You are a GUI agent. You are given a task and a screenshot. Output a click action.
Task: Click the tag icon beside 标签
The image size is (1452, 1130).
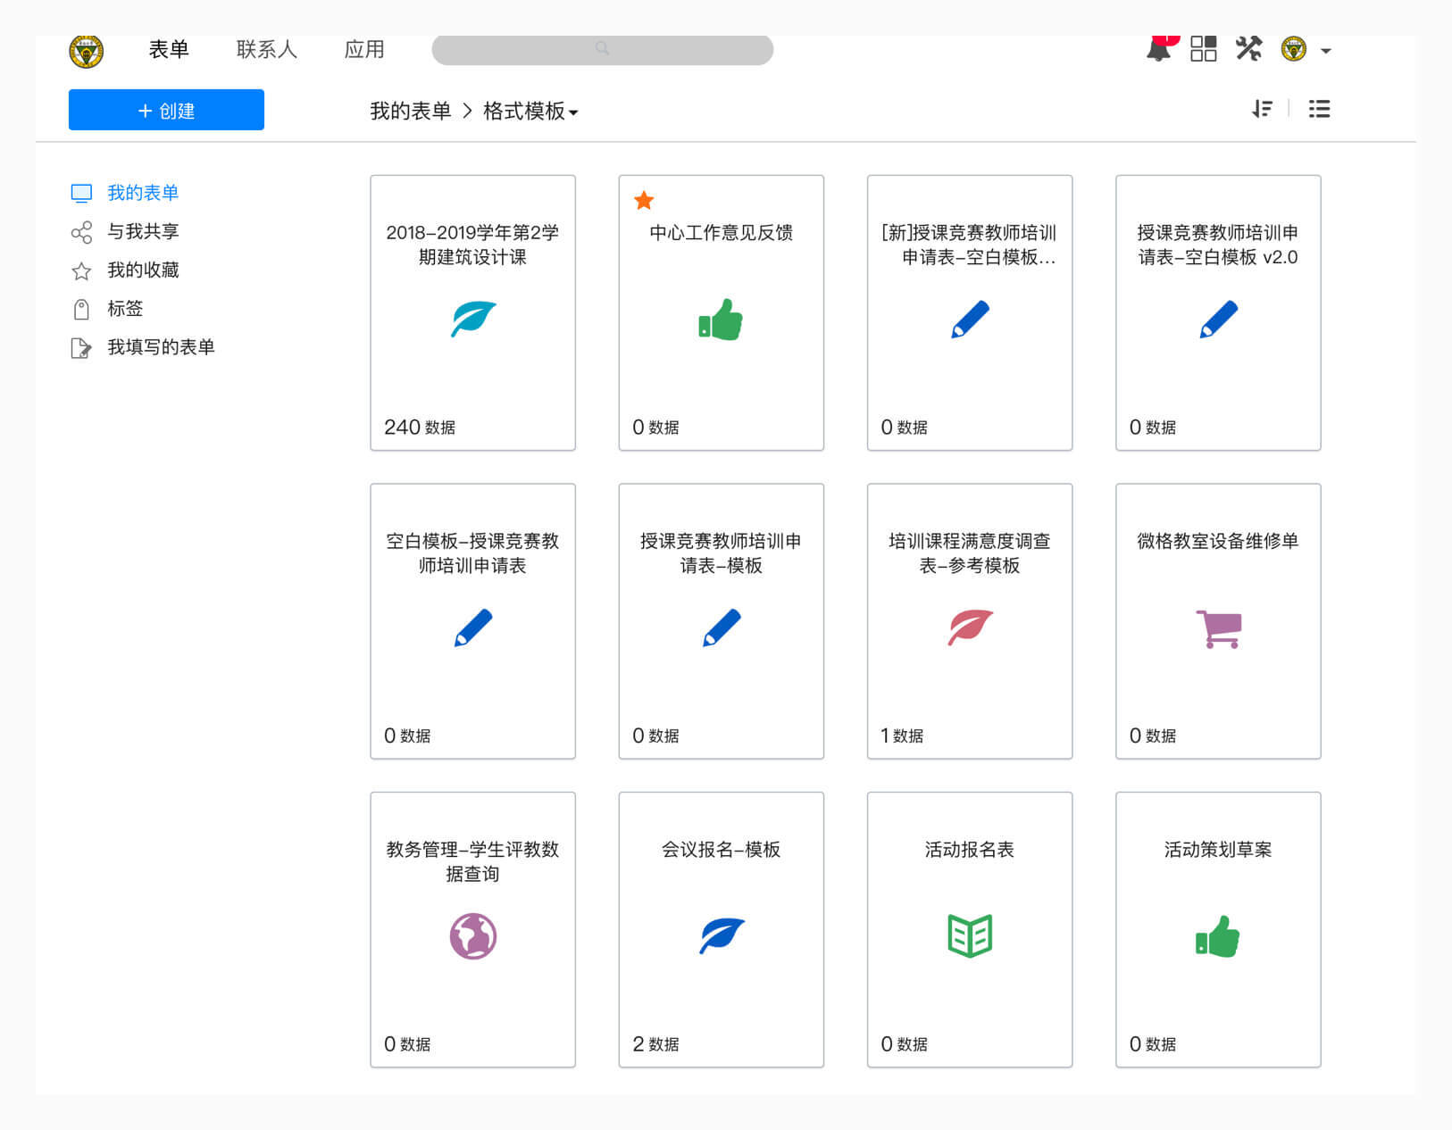point(81,309)
